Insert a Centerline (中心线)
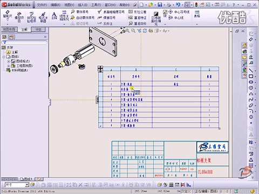This screenshot has width=259, height=194. click(176, 18)
